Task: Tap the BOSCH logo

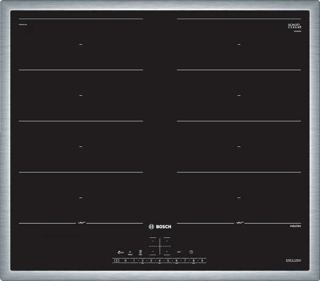Action: [x=160, y=225]
